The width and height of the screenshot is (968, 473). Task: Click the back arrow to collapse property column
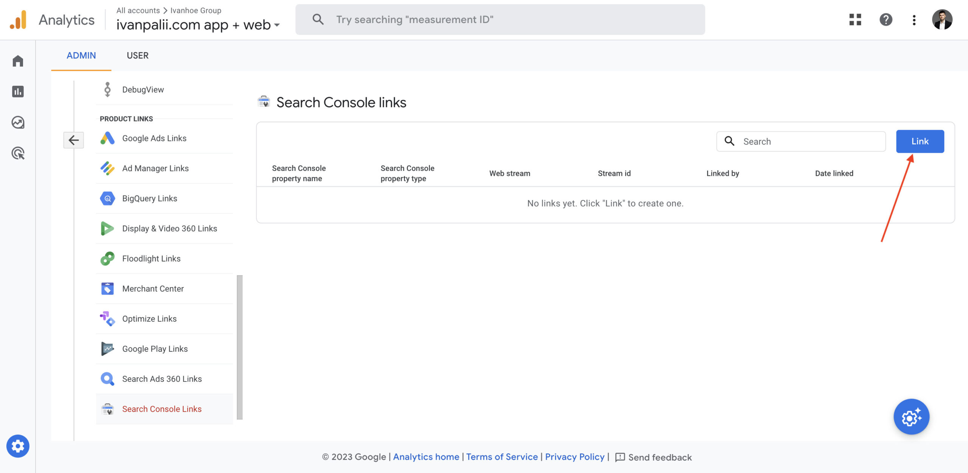(73, 140)
